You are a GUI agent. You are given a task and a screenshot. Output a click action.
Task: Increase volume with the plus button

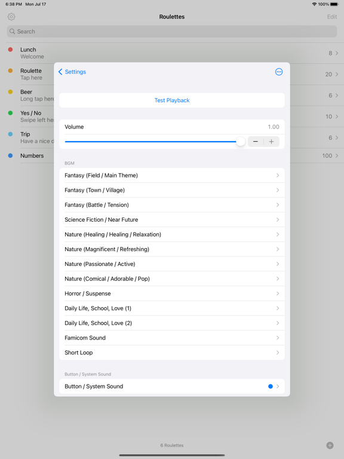(x=272, y=142)
